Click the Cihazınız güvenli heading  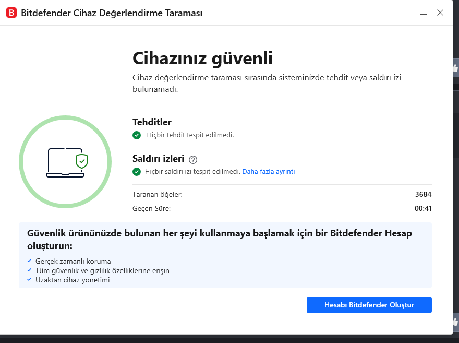pos(202,58)
